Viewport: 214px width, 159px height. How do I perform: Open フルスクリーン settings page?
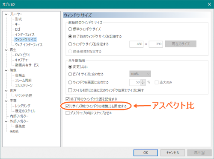pos(24,85)
